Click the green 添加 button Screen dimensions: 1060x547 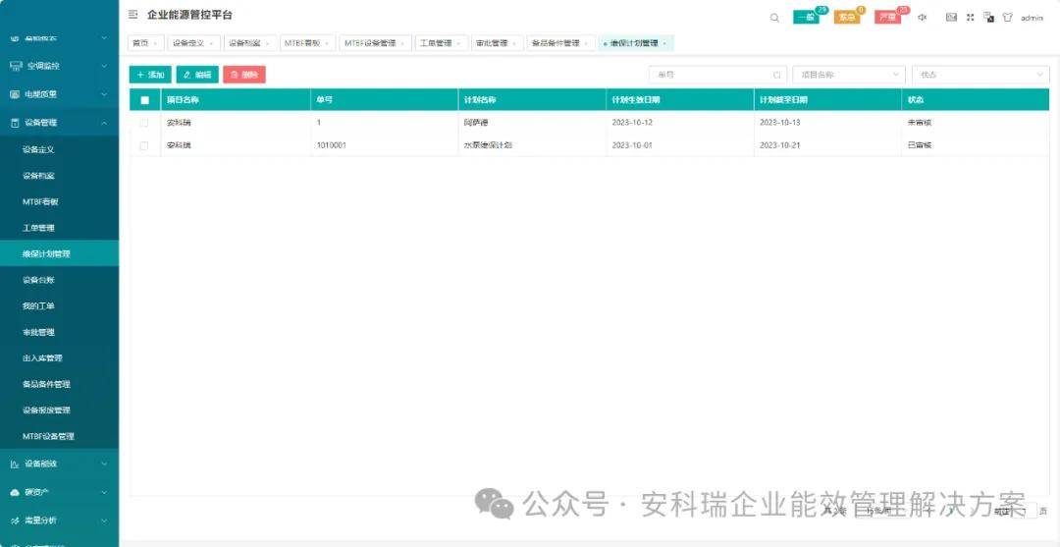coord(150,75)
